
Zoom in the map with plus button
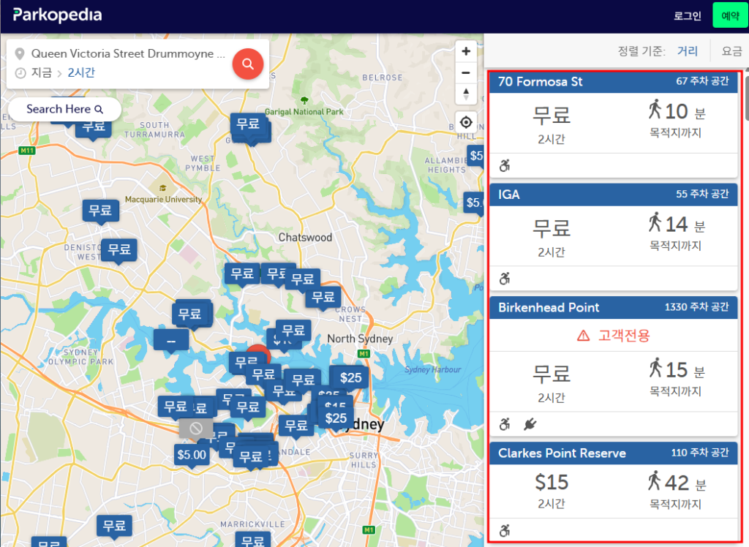click(466, 51)
